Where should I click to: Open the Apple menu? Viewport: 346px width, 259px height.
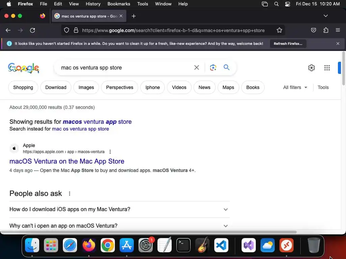[x=9, y=4]
